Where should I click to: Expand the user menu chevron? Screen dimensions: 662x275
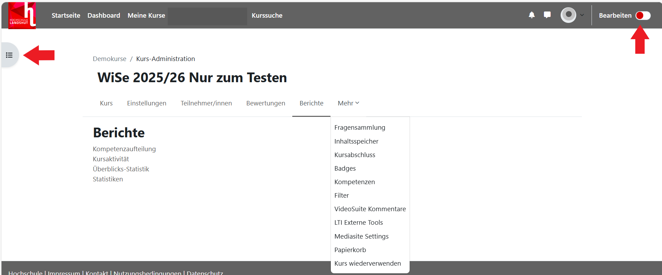point(582,15)
